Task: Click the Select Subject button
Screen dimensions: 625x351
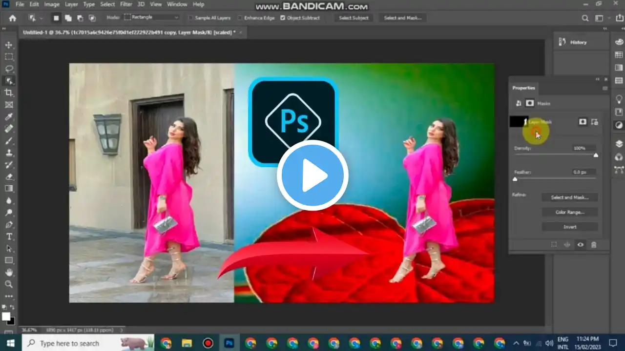Action: [x=354, y=18]
